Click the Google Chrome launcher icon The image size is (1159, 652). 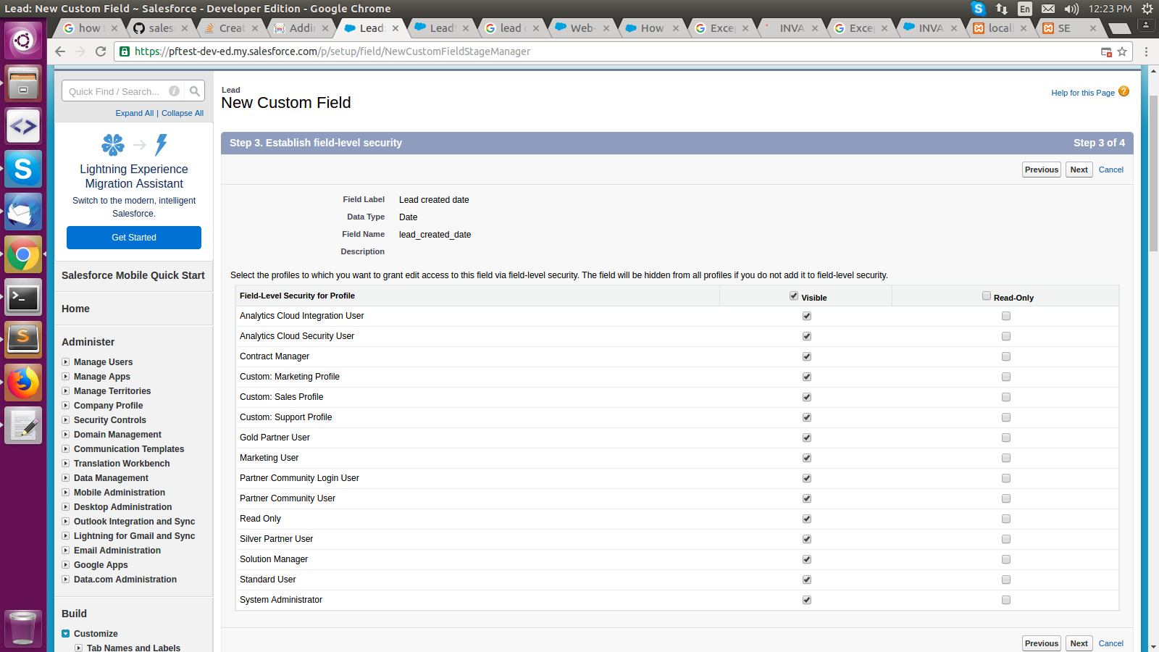point(23,254)
